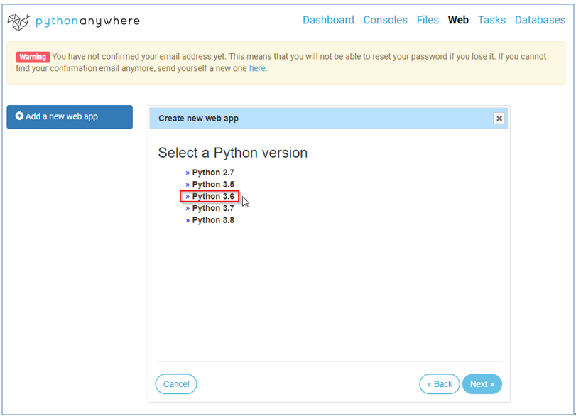Navigate to the Databases page
Screen dimensions: 576x419
(x=540, y=20)
